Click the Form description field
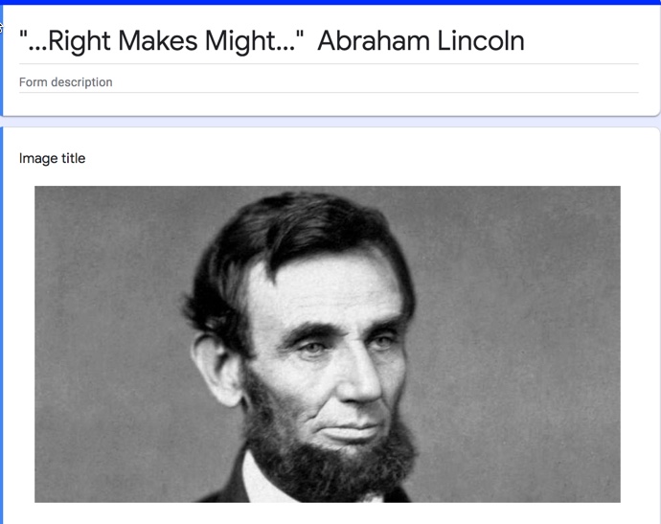 pyautogui.click(x=329, y=82)
